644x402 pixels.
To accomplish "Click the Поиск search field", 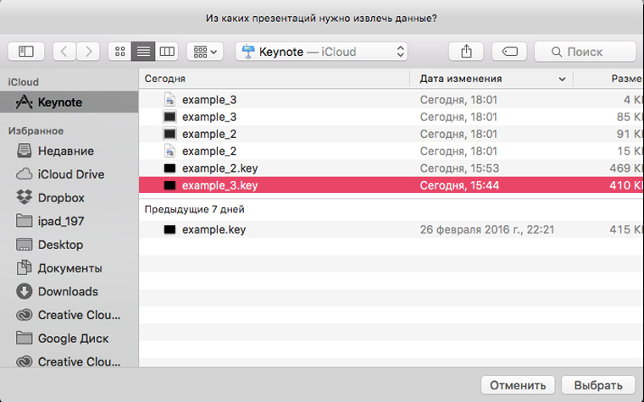I will coord(585,52).
